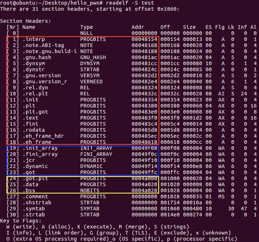Click the offset '001754' of .shstrtab

point(170,203)
